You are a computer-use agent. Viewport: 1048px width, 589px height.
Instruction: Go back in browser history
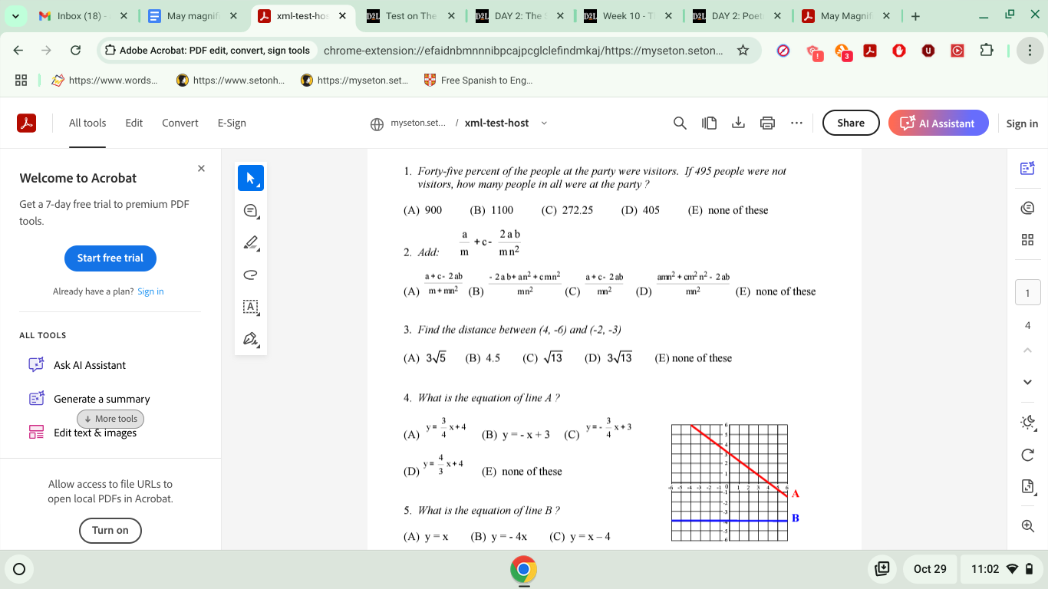(x=18, y=51)
